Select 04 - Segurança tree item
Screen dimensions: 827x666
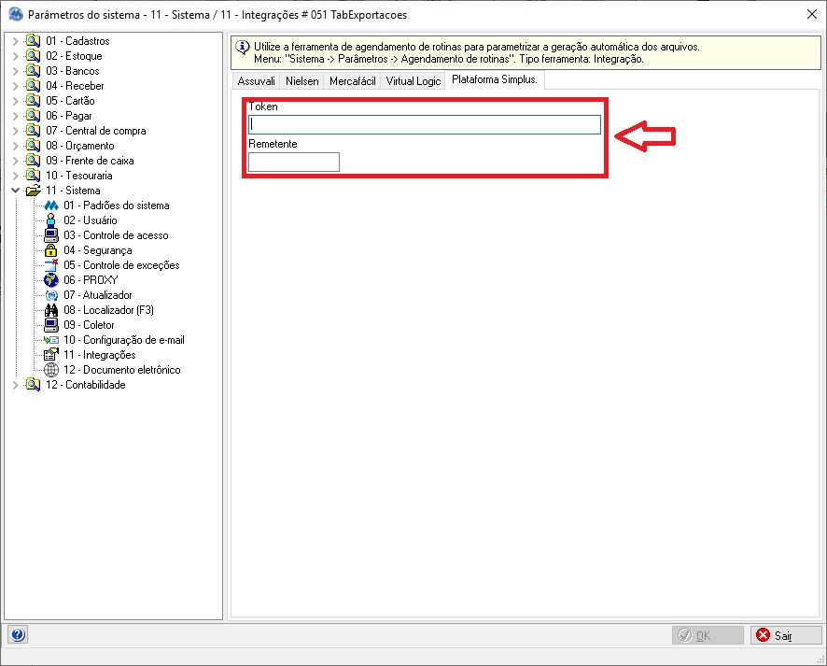coord(98,250)
